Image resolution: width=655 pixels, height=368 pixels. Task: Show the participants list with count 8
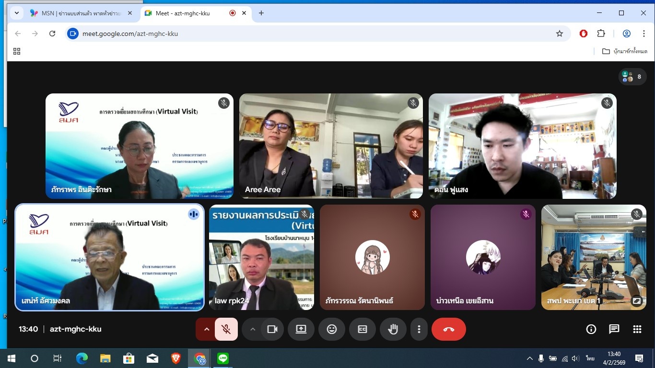pos(632,77)
